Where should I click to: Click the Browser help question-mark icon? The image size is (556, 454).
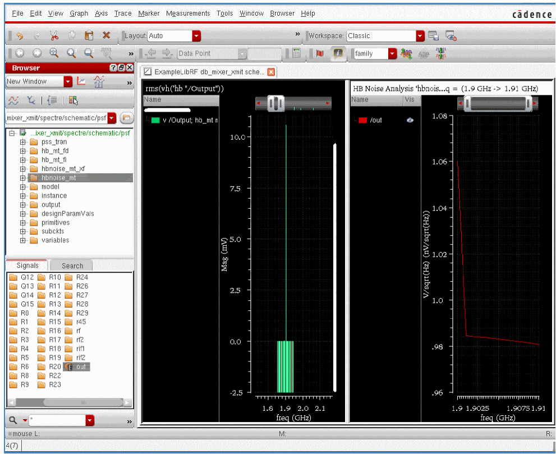113,68
